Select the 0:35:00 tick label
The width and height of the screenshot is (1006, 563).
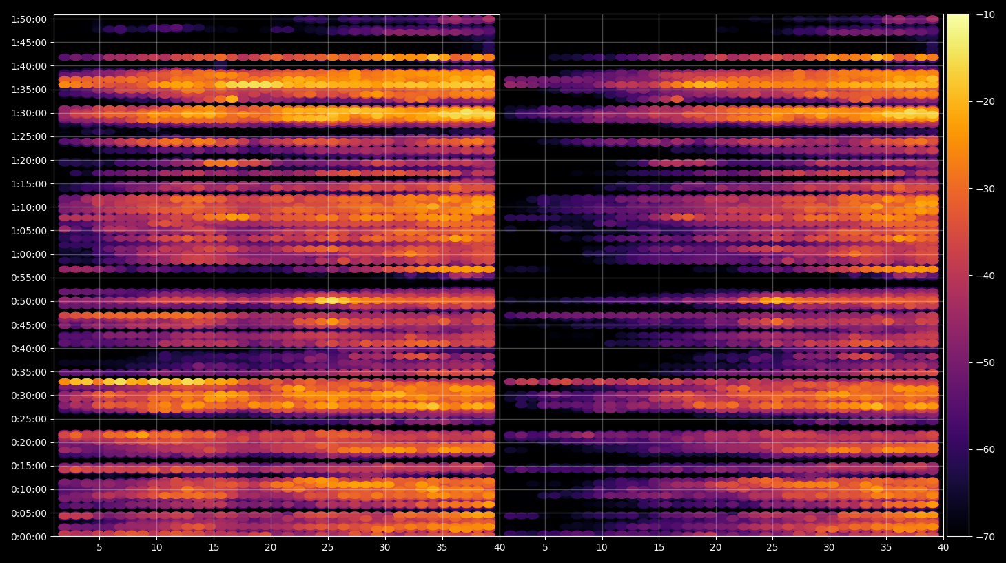[29, 372]
